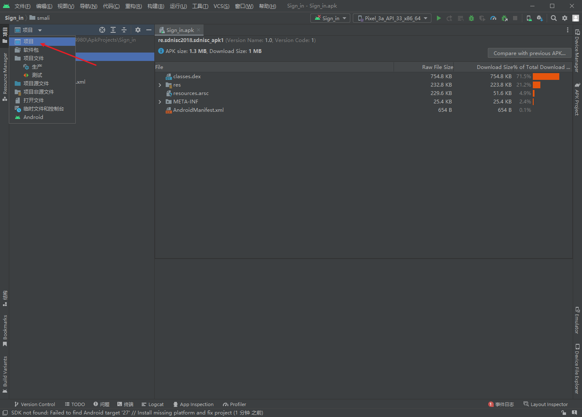Run the Sign_in app configuration

coord(439,18)
